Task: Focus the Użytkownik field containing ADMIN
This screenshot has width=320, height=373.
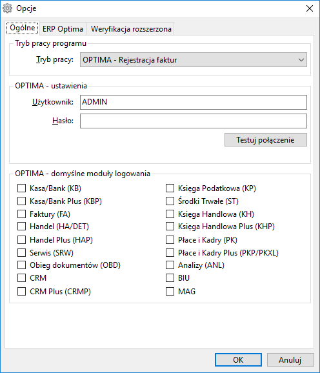Action: tap(194, 102)
